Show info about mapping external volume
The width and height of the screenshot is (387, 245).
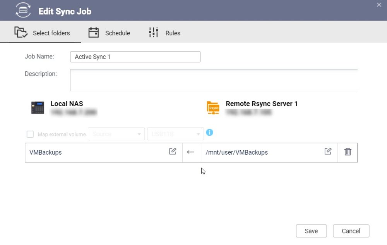(x=209, y=133)
